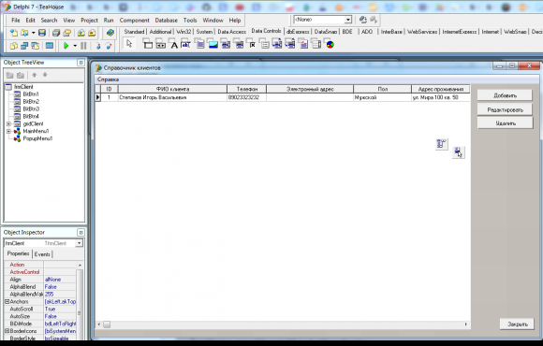The image size is (543, 346).
Task: Select the DBImage component in the palette
Action: point(213,44)
